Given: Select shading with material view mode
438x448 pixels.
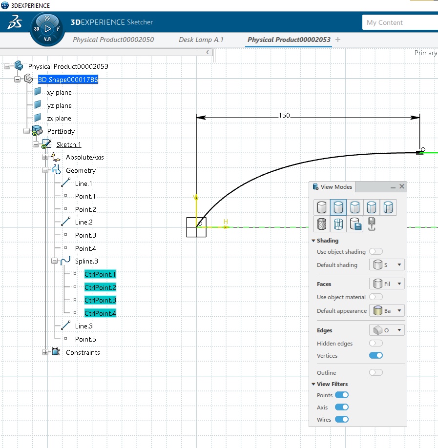Looking at the screenshot, I should (322, 224).
